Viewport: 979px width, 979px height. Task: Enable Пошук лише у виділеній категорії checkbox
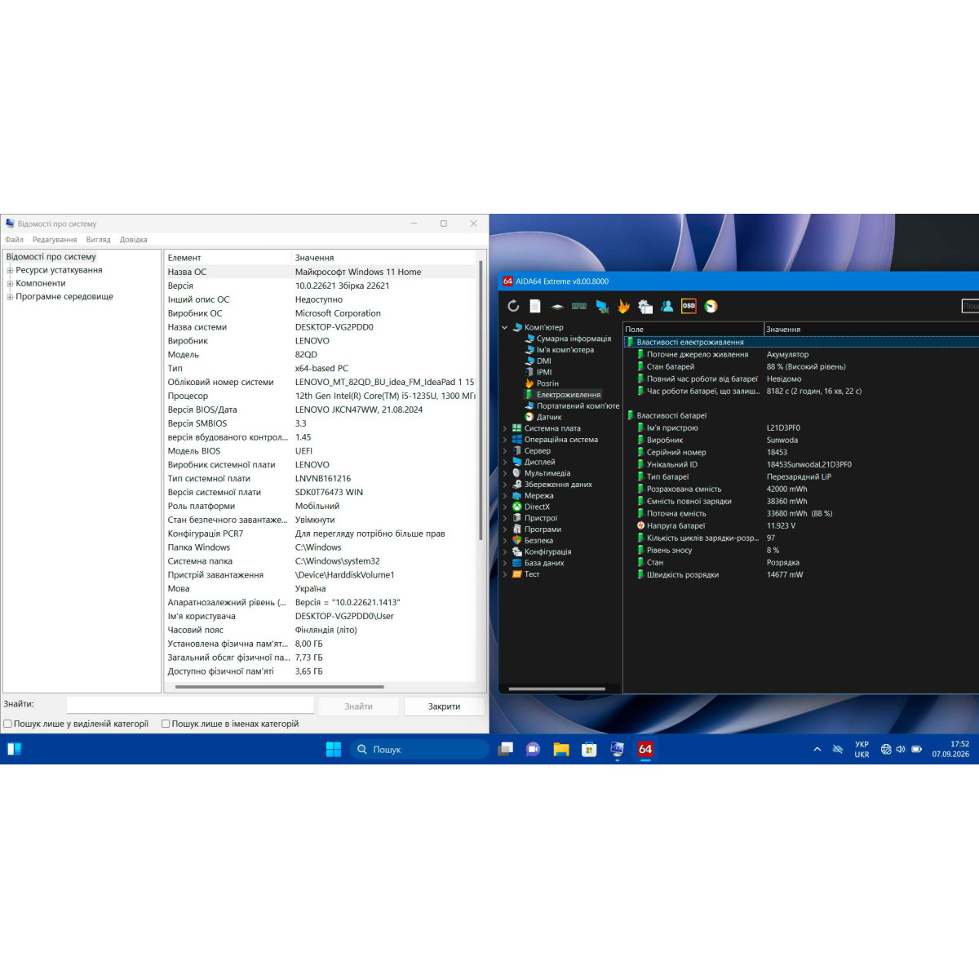coord(7,724)
